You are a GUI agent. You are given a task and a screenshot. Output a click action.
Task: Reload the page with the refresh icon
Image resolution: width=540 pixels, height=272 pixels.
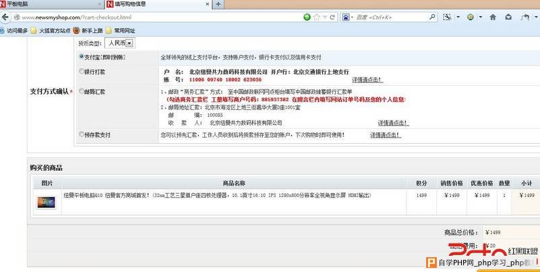pos(332,18)
